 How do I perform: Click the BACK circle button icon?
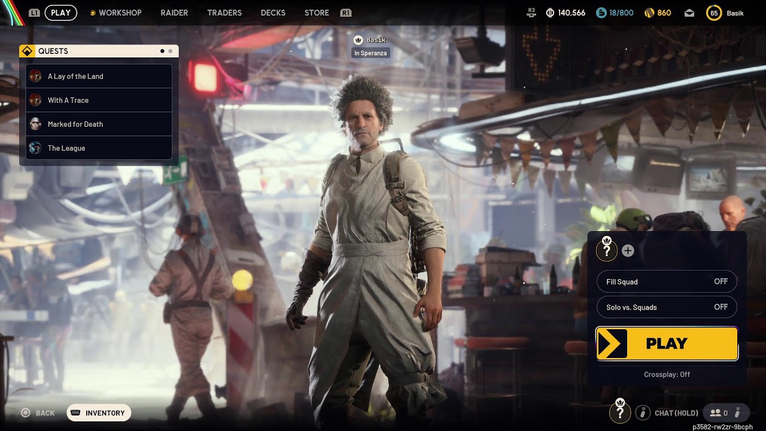[26, 413]
